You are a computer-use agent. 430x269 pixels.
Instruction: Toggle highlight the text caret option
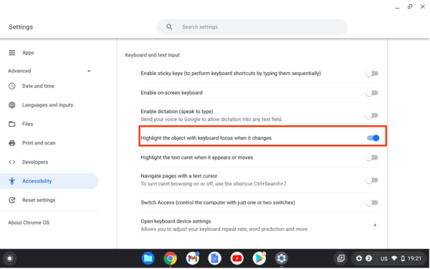click(x=372, y=157)
